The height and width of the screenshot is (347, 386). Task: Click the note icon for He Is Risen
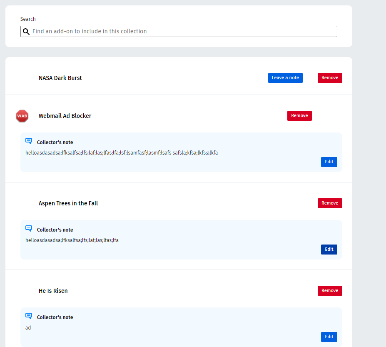(x=29, y=316)
